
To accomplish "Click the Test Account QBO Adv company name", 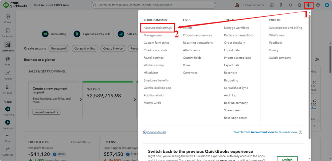I will [x=54, y=5].
